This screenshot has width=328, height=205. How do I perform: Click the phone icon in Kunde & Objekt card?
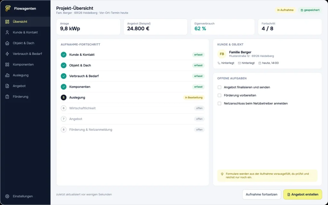click(219, 63)
